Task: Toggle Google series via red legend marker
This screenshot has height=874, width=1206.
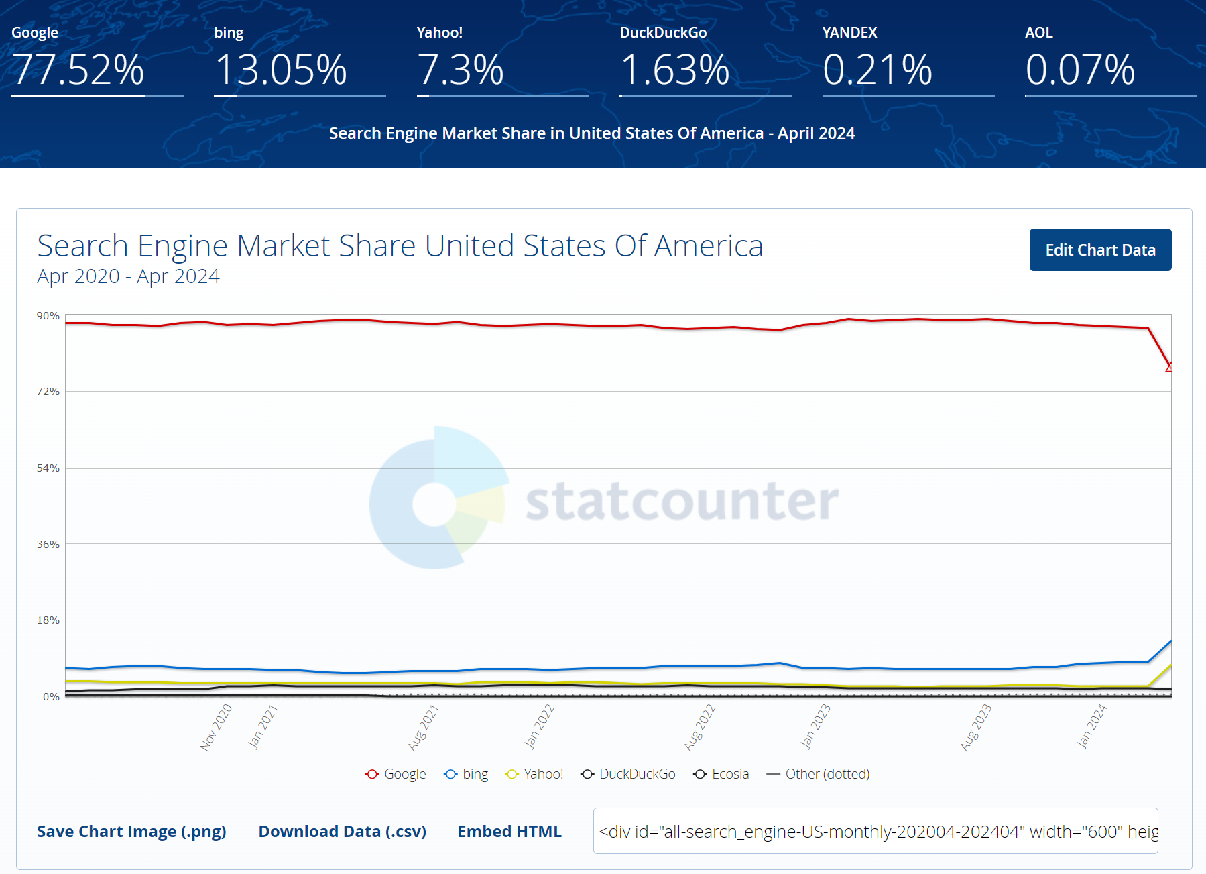Action: tap(372, 774)
